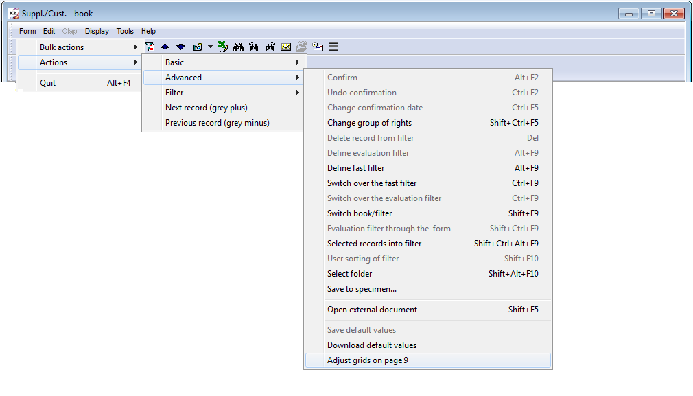Choose Open external document
The height and width of the screenshot is (396, 693).
pyautogui.click(x=428, y=310)
